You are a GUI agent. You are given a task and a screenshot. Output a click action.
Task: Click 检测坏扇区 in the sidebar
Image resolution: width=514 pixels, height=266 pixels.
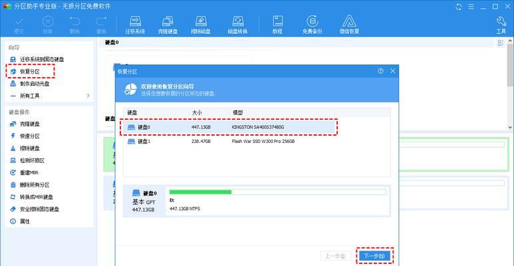pos(27,160)
